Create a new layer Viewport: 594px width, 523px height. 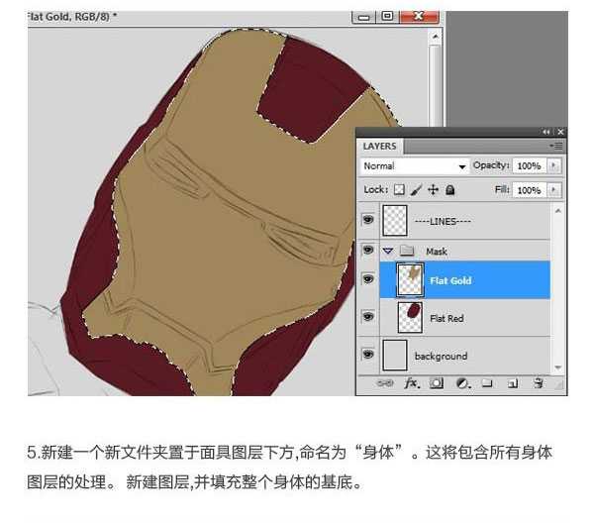[513, 382]
